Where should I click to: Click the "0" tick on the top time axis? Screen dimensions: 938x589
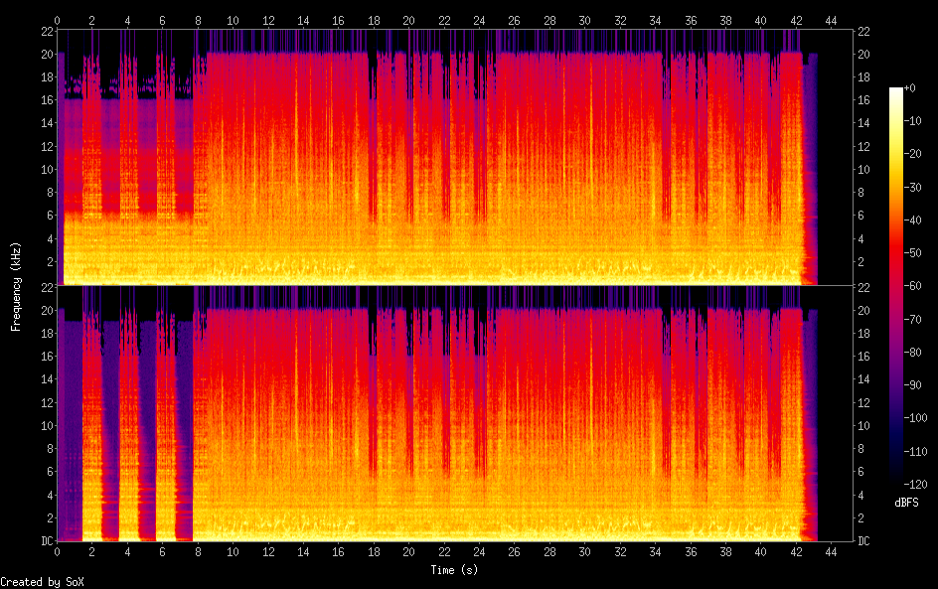click(x=57, y=20)
